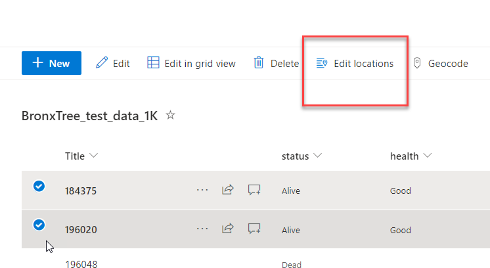Click the Delete trash icon
This screenshot has width=490, height=268.
pos(259,63)
